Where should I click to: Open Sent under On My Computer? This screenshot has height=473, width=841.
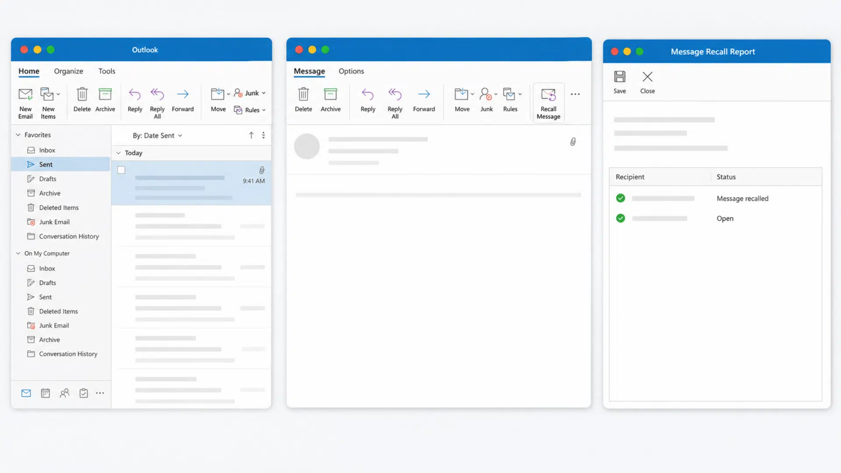coord(61,297)
